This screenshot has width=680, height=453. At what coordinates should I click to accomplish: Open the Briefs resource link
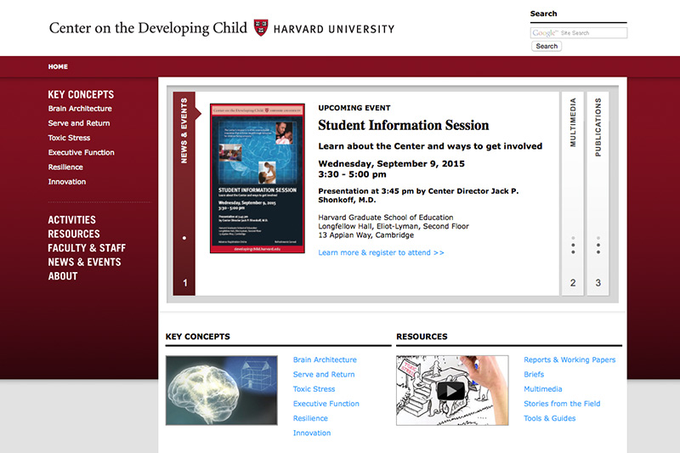(x=534, y=375)
